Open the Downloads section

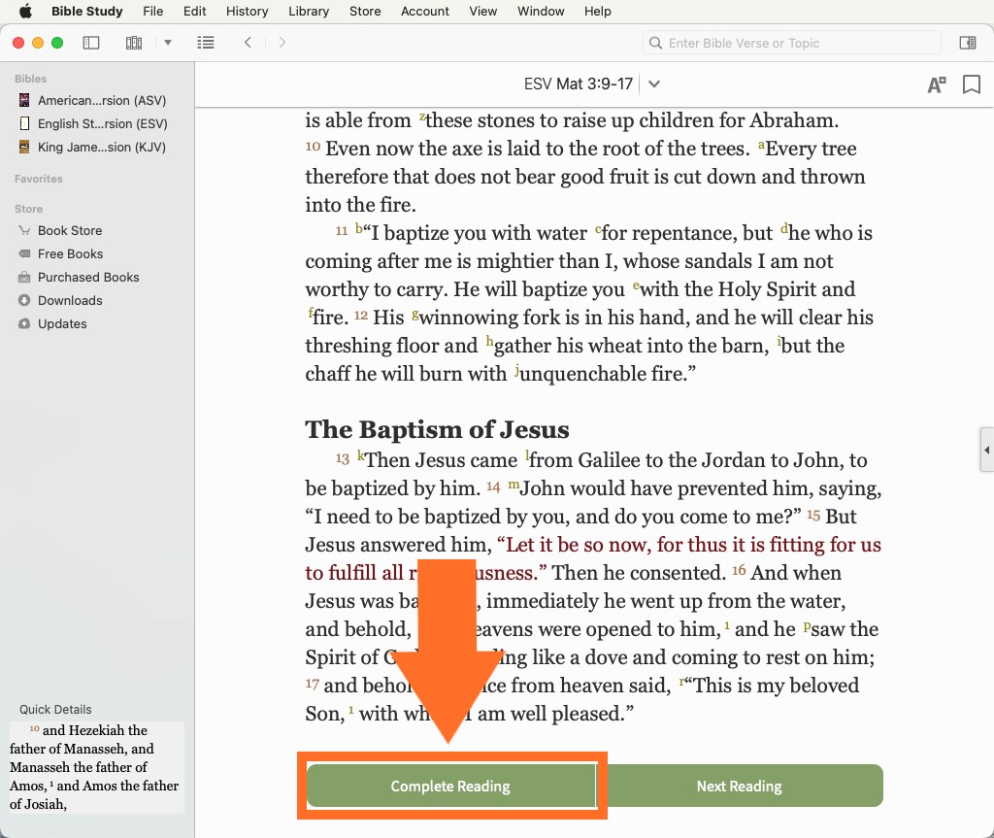coord(70,300)
